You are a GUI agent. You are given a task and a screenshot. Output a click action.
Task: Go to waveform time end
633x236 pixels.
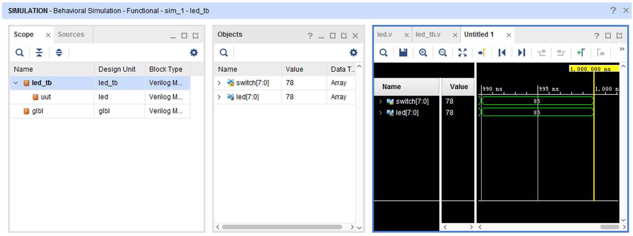point(522,53)
